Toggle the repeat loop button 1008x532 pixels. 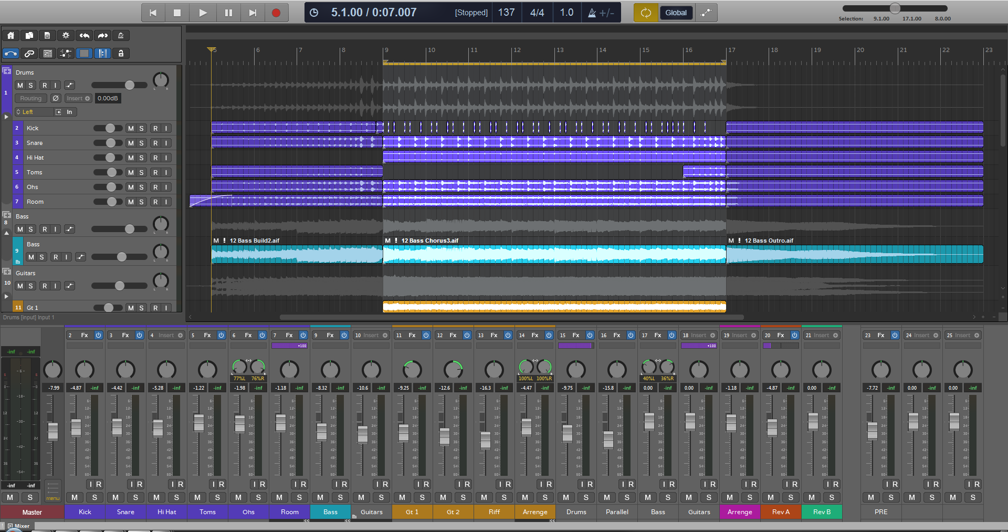point(646,13)
